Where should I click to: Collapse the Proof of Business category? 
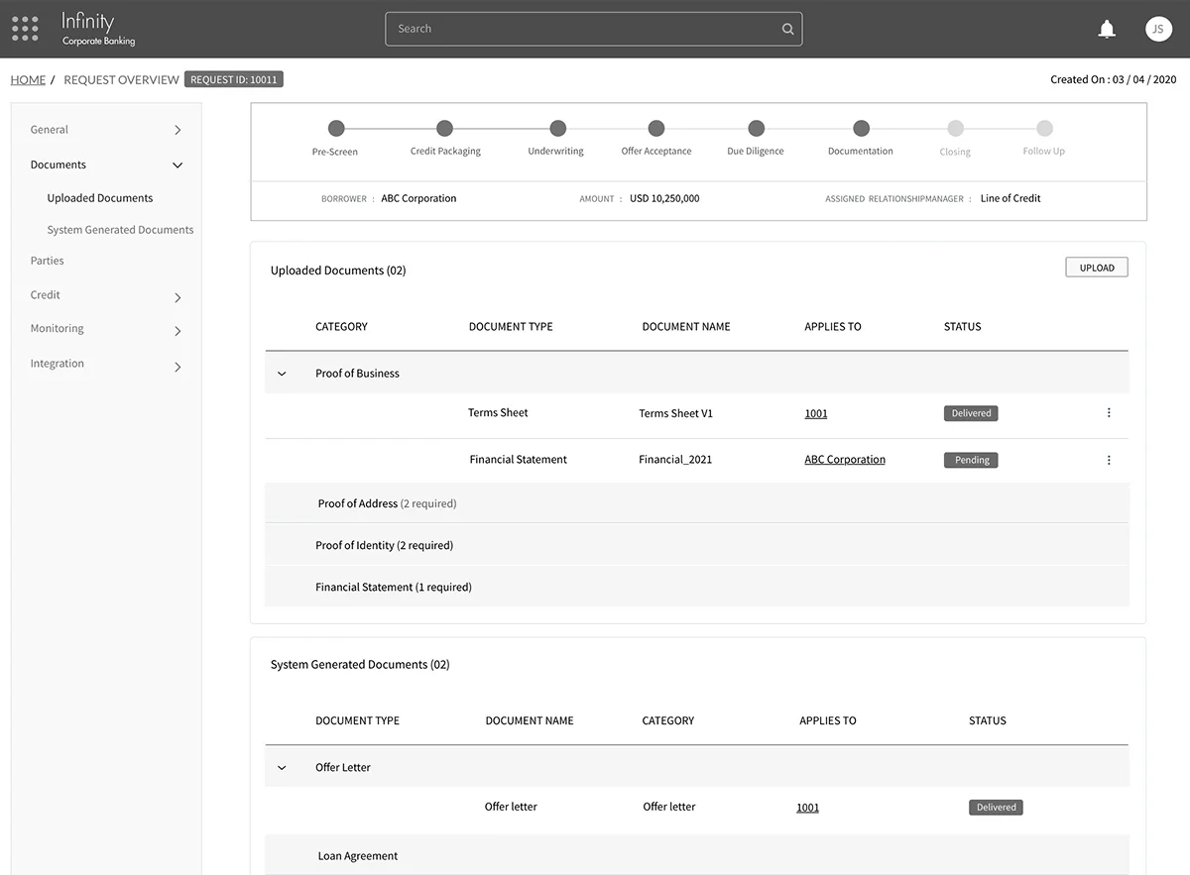(x=282, y=374)
